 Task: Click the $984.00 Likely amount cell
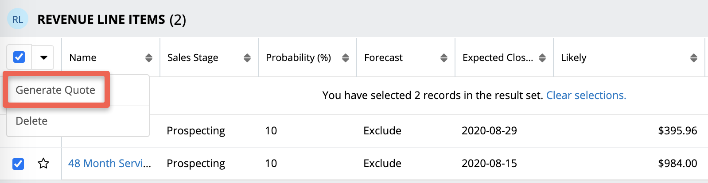click(677, 164)
